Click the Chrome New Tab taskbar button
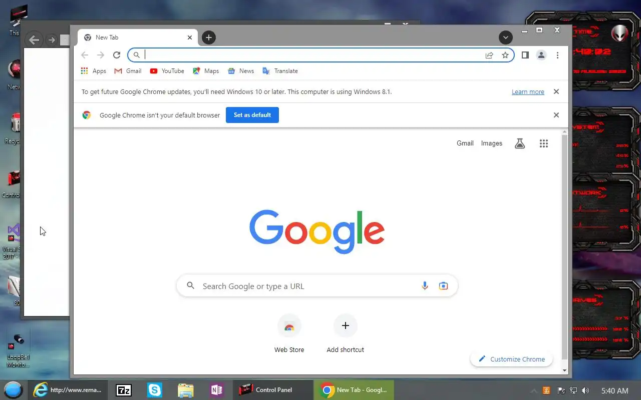 354,390
